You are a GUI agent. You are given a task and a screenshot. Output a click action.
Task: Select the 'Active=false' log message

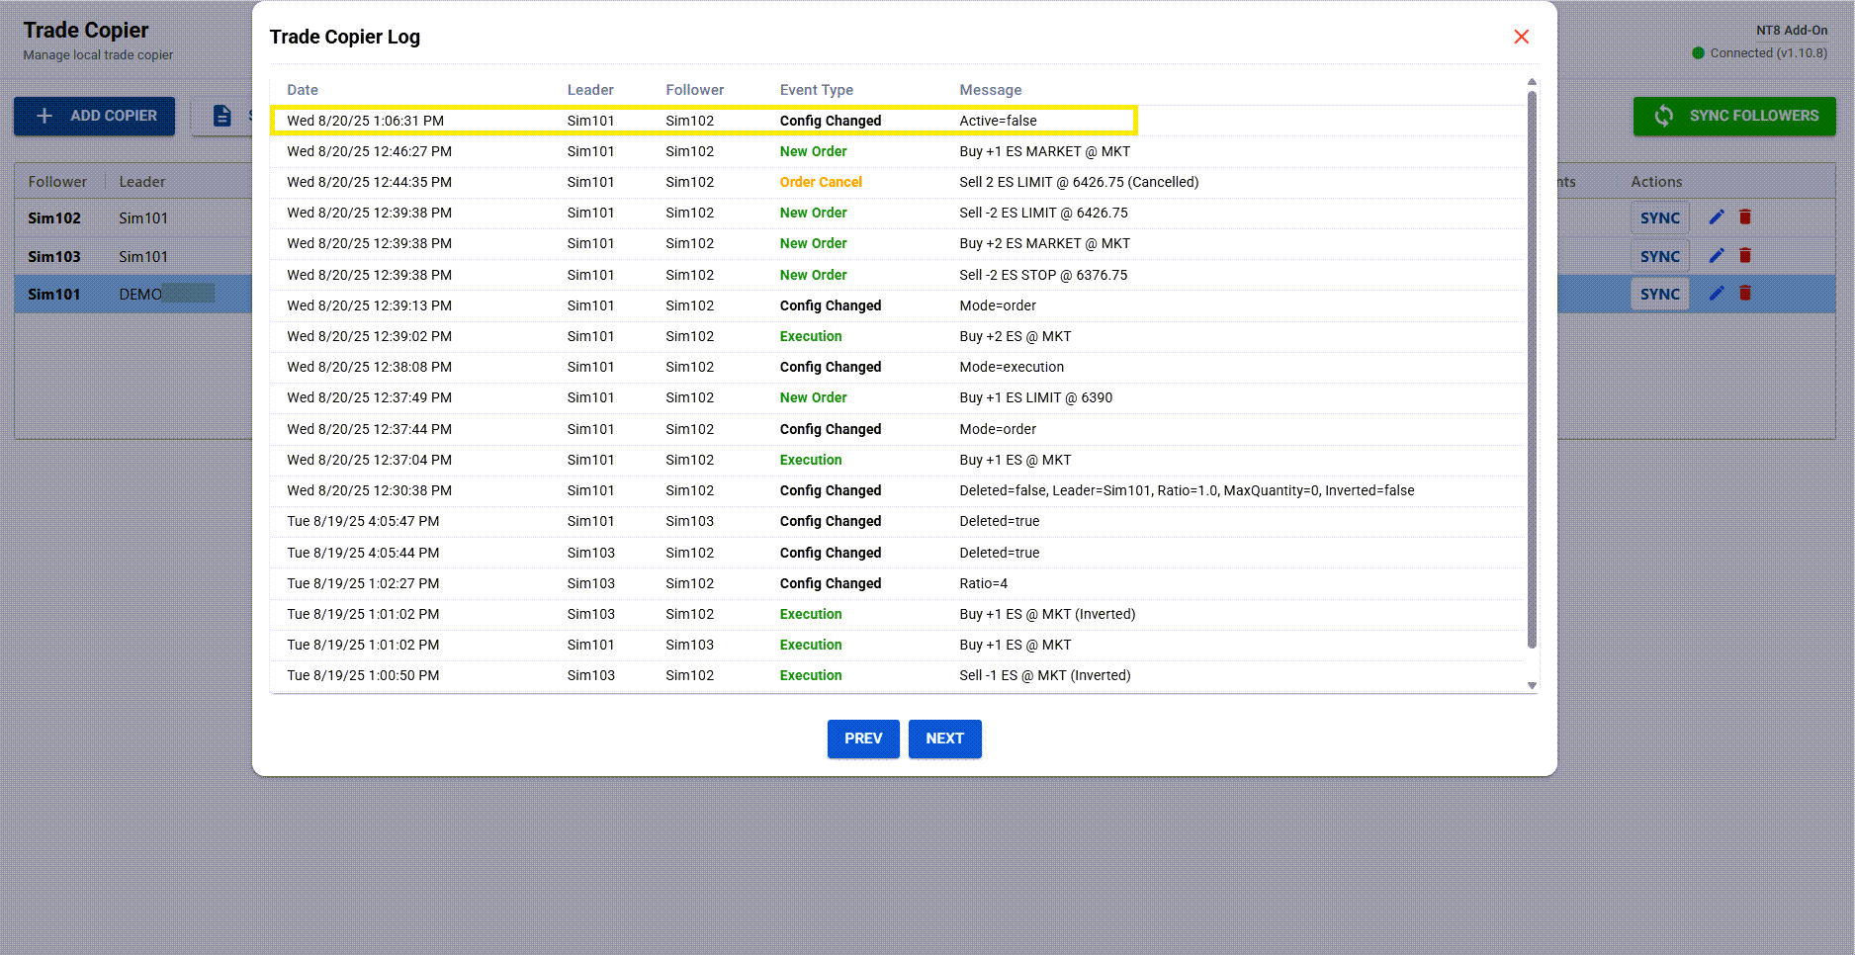(x=998, y=121)
